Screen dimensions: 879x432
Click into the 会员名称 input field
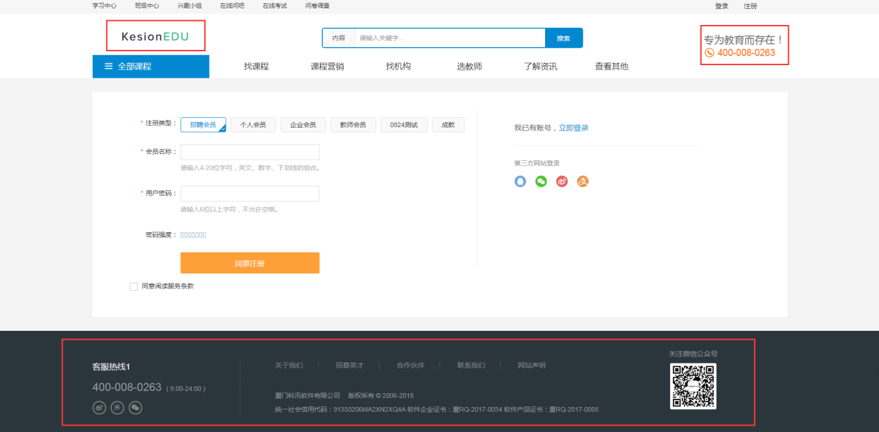(250, 152)
